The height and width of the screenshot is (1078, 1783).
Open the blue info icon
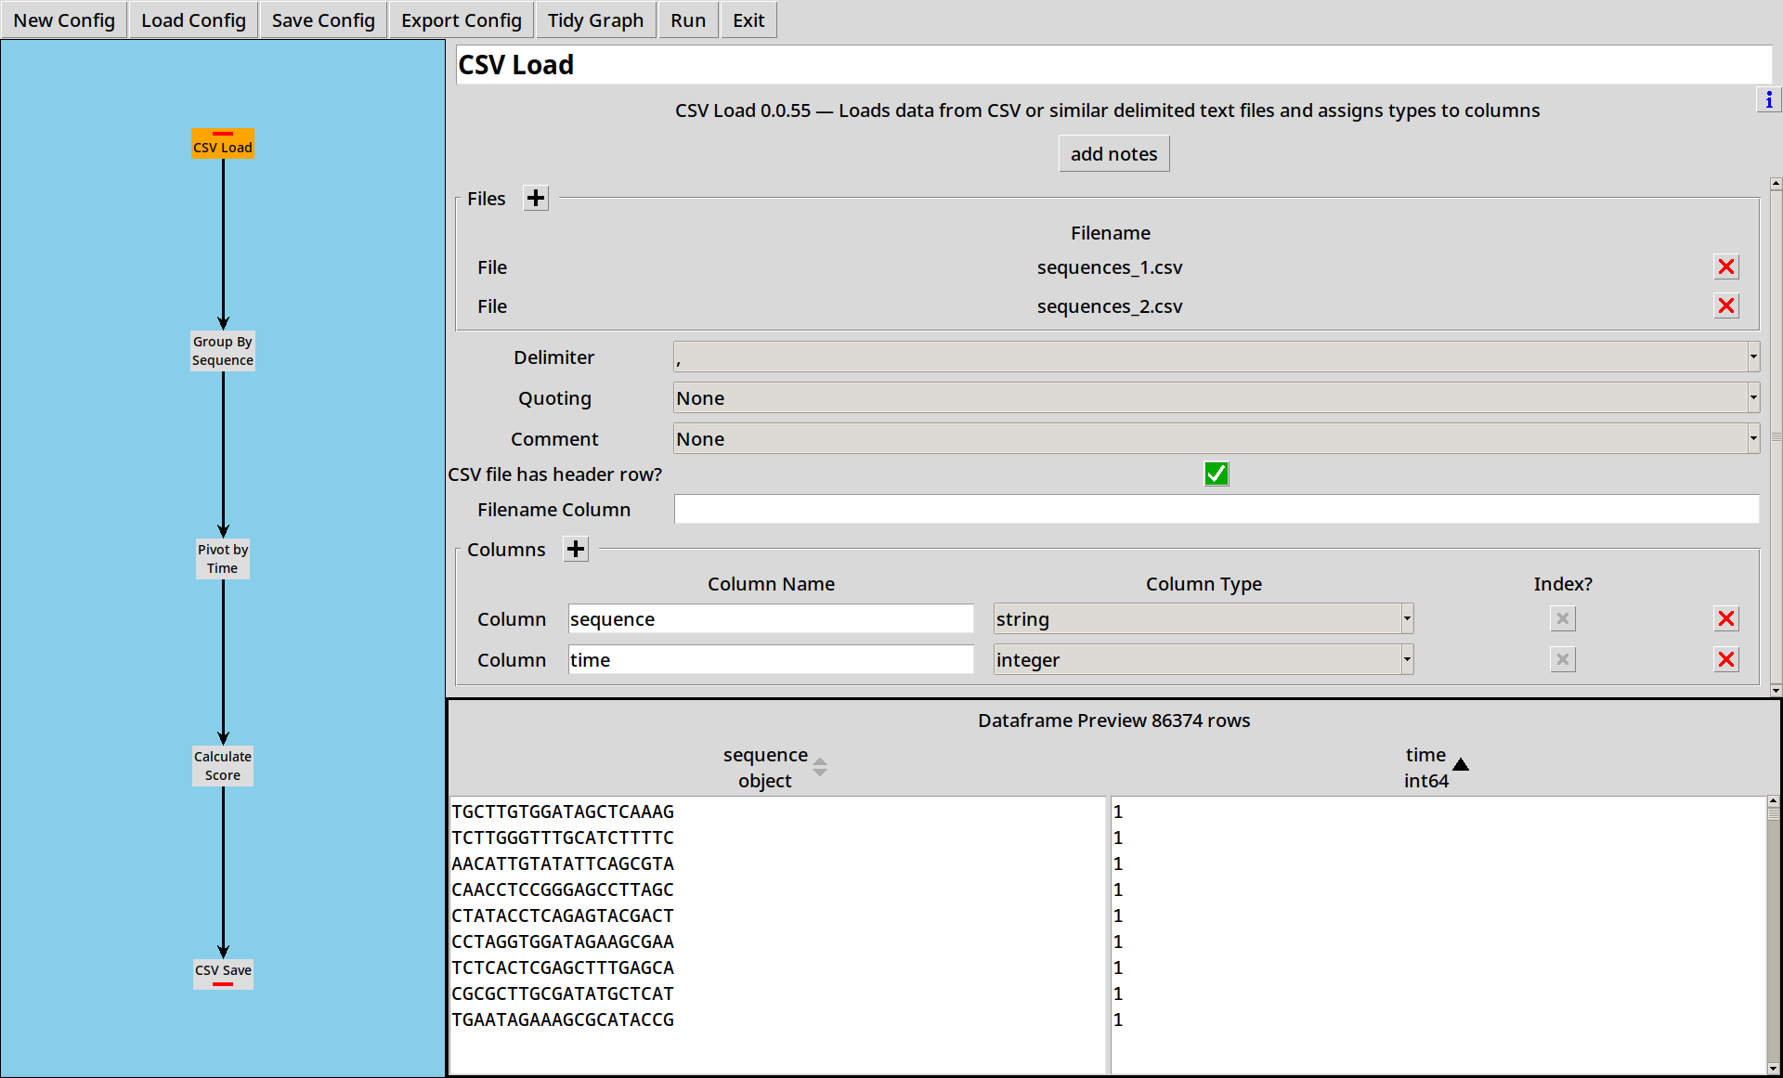pyautogui.click(x=1769, y=99)
